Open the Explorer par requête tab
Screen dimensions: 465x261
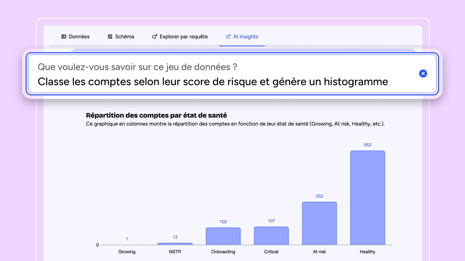[183, 37]
